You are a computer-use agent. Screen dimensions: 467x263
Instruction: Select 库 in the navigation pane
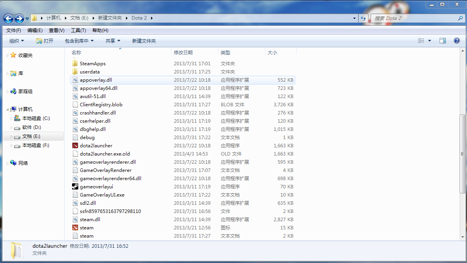(20, 73)
